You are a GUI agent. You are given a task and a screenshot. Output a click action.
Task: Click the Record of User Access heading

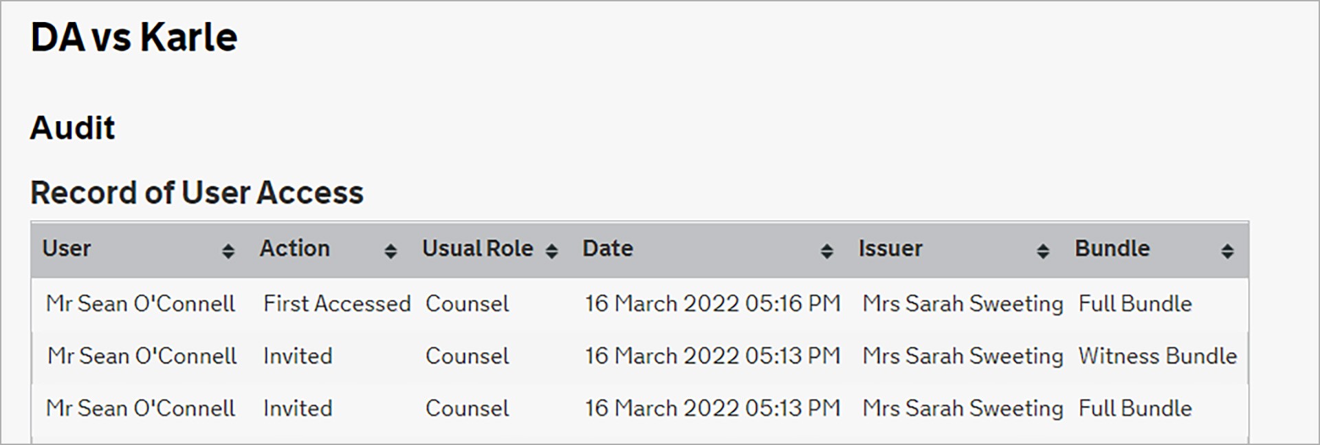(x=197, y=193)
